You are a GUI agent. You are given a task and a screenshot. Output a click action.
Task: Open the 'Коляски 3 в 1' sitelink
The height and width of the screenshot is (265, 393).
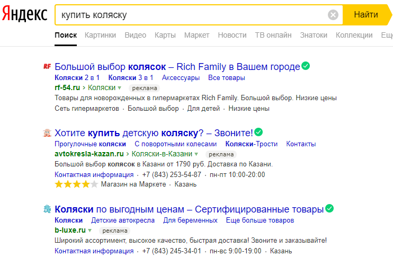click(131, 78)
